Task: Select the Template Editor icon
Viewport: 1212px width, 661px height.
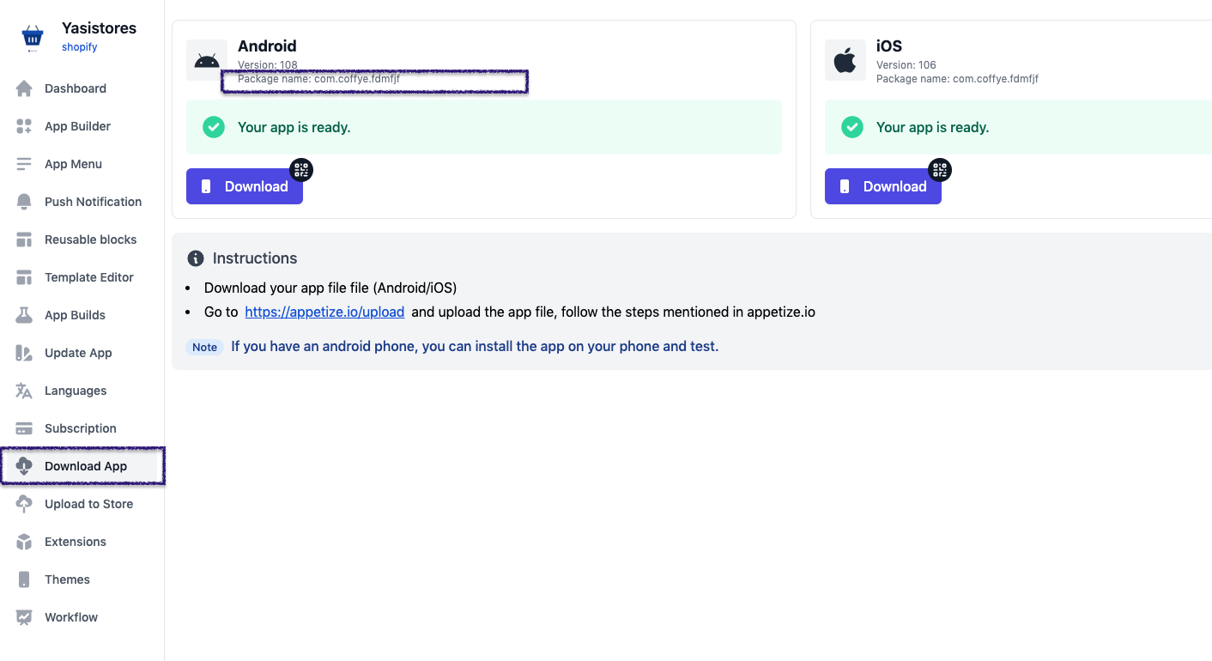Action: tap(23, 276)
